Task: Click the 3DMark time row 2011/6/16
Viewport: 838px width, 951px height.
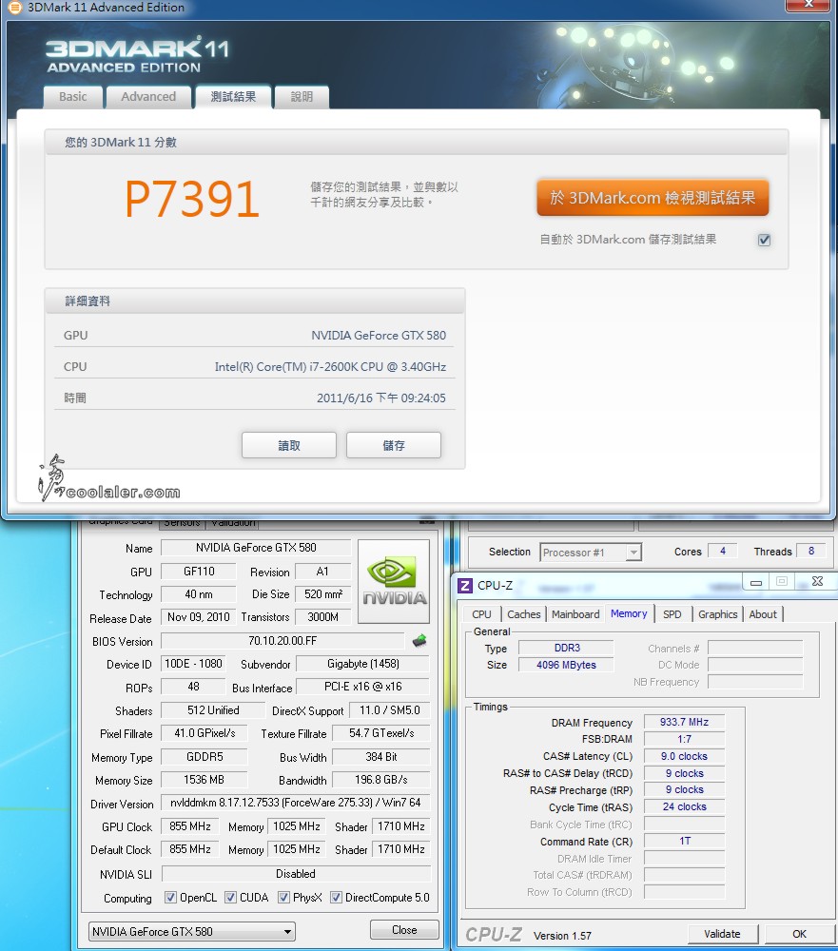Action: click(x=254, y=398)
